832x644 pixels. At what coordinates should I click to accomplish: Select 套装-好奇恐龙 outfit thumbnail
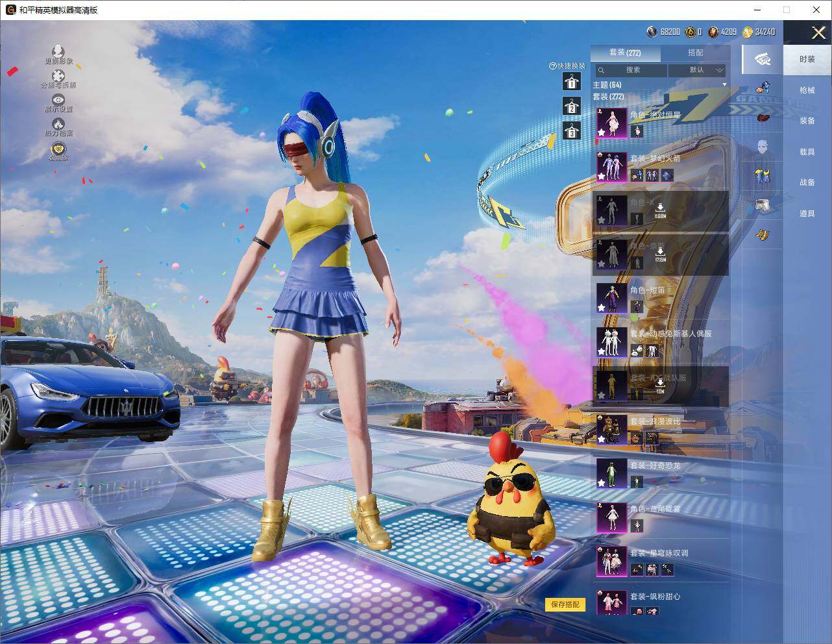[x=611, y=474]
